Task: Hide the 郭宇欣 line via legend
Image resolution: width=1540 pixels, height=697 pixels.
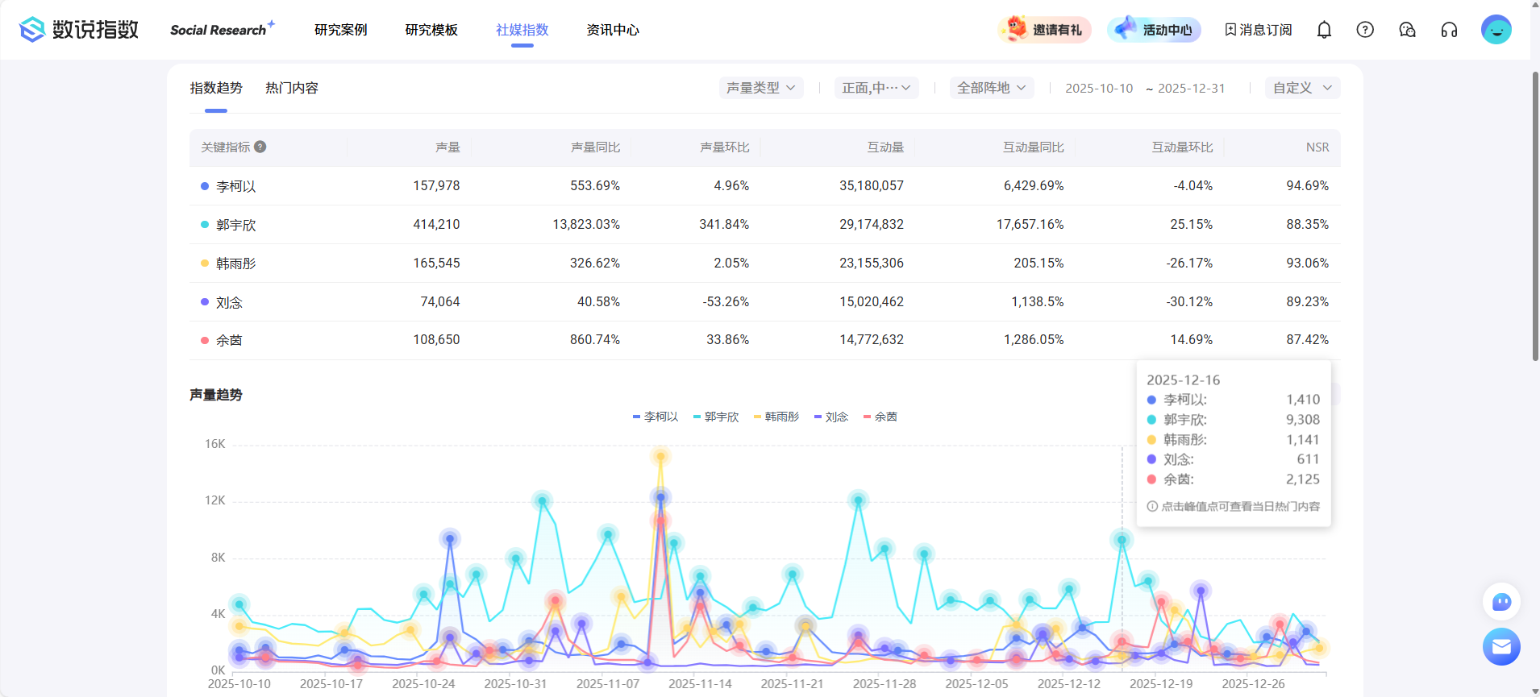Action: [x=716, y=417]
